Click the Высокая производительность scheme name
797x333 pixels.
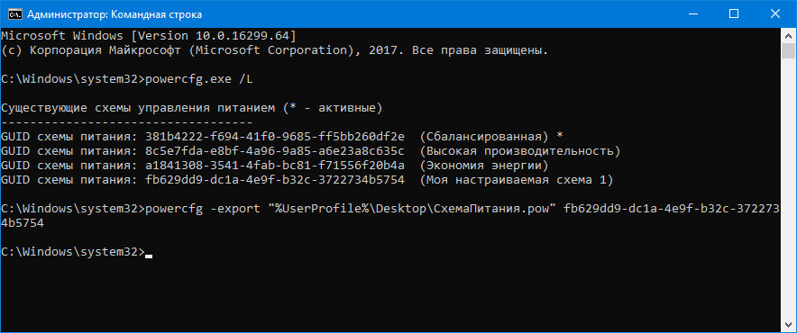coord(520,151)
